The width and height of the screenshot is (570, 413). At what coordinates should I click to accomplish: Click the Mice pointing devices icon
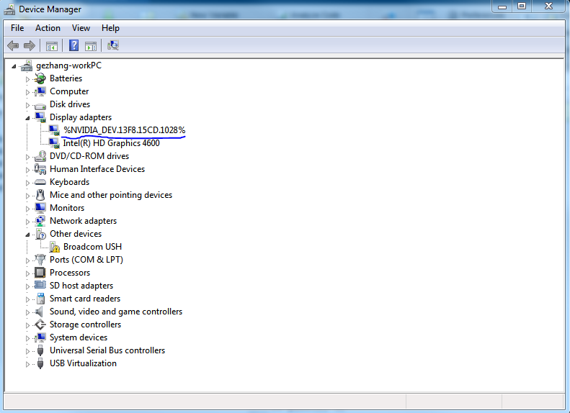[x=40, y=195]
